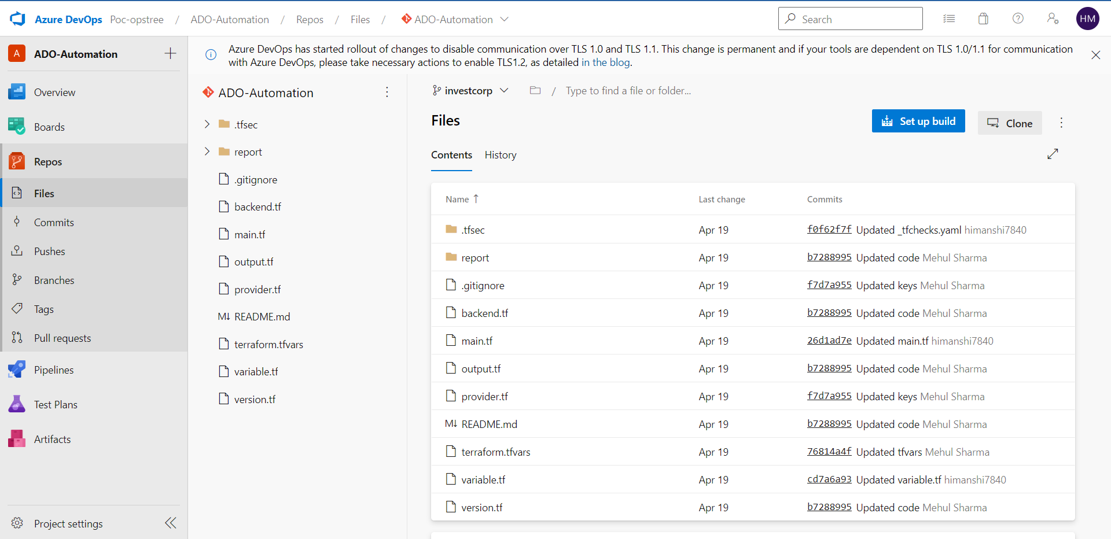Image resolution: width=1111 pixels, height=539 pixels.
Task: Go to Pull requests under Repos
Action: (x=94, y=338)
